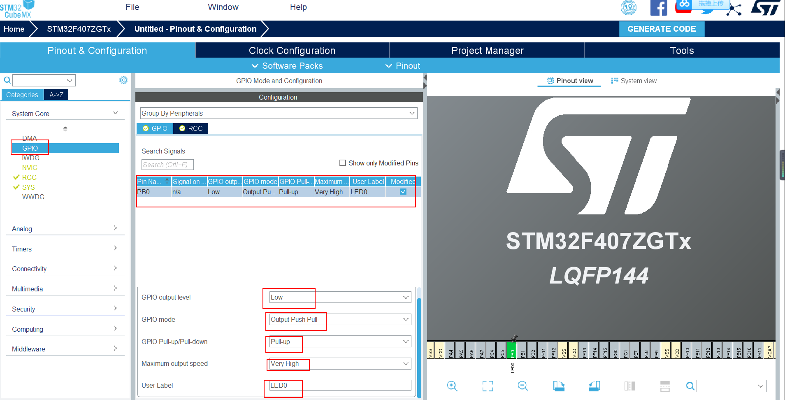Toggle the Modified checkbox for PB0
Screen dimensions: 785x400
pyautogui.click(x=403, y=192)
